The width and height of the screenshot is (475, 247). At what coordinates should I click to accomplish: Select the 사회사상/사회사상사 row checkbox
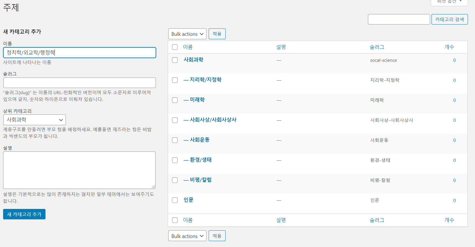(175, 120)
